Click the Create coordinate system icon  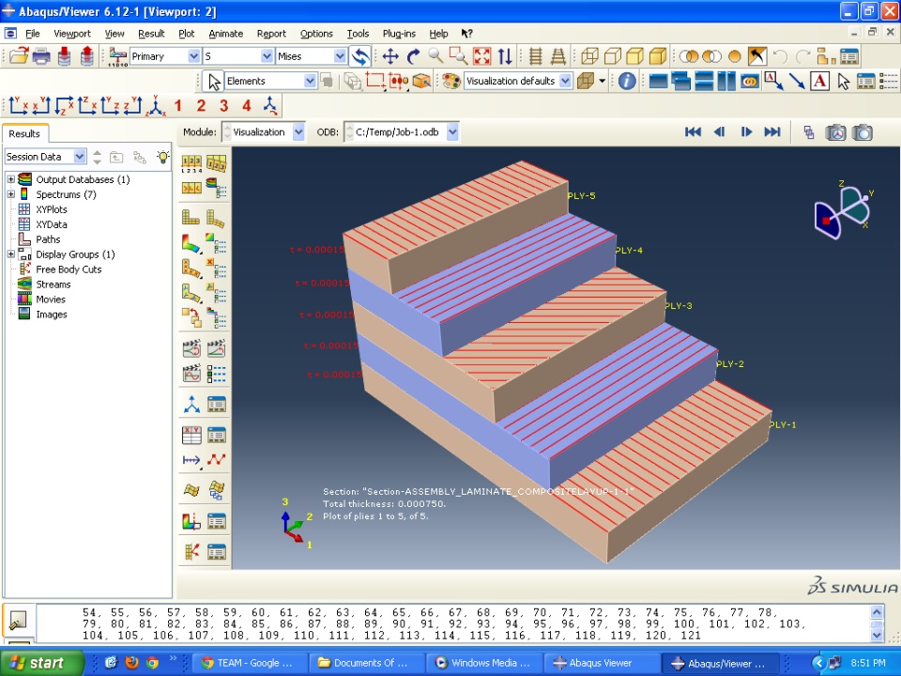coord(191,404)
